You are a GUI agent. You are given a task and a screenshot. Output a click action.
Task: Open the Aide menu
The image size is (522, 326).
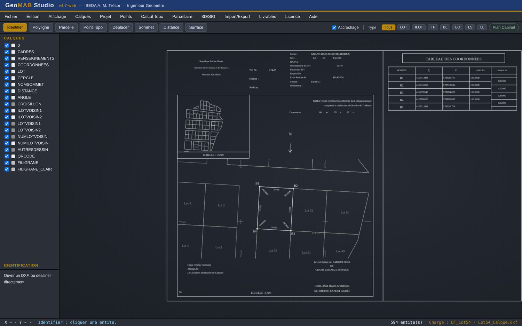[x=313, y=16]
